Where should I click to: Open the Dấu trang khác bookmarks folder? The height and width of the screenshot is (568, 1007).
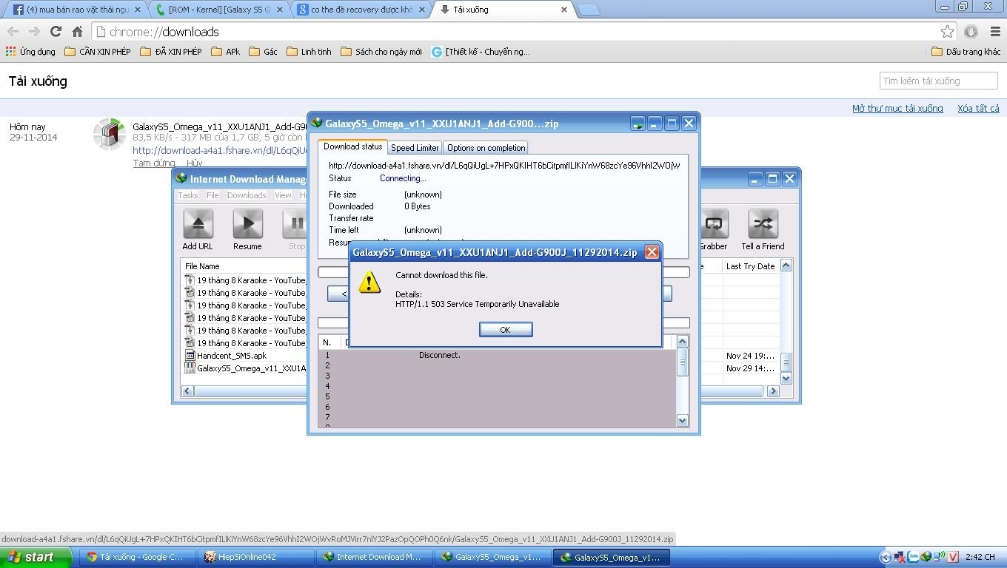click(966, 52)
